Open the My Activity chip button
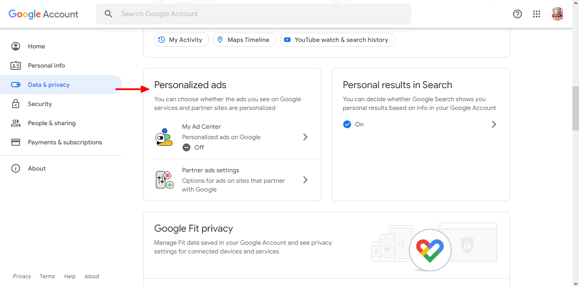 point(181,40)
